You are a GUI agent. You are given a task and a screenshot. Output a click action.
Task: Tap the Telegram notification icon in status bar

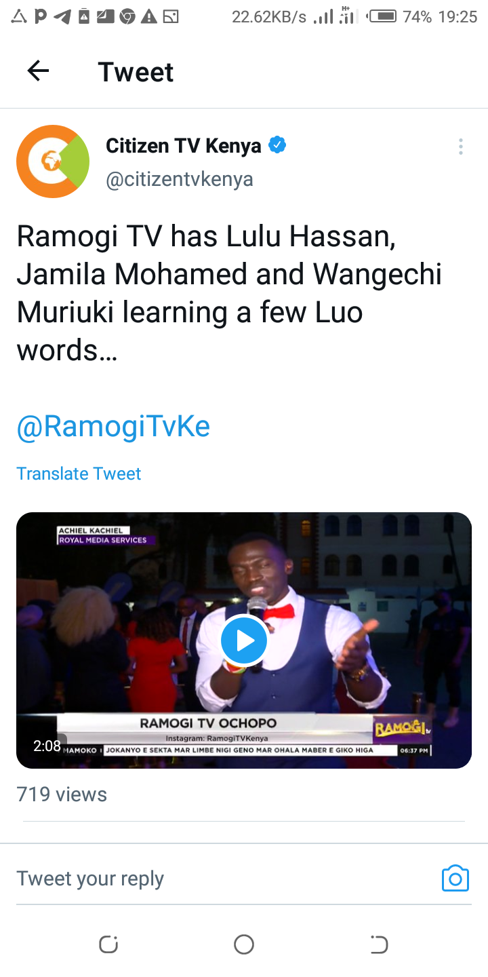click(63, 17)
